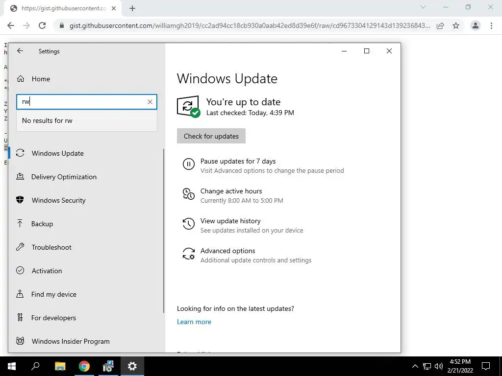The height and width of the screenshot is (376, 502).
Task: Click the pause updates circle icon
Action: coord(189,164)
